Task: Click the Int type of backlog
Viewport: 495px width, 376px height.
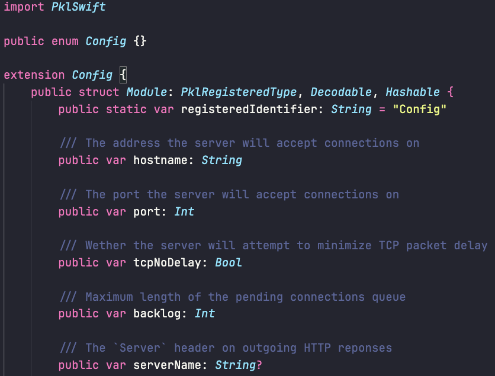Action: pyautogui.click(x=205, y=314)
